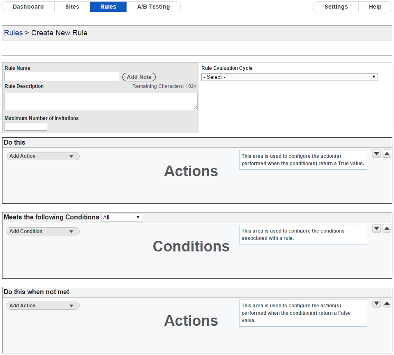Expand Add Action under Do this
The image size is (394, 355).
coord(43,156)
